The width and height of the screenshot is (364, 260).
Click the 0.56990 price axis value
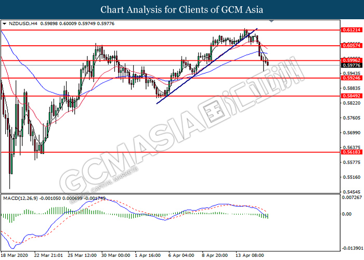tap(352, 133)
